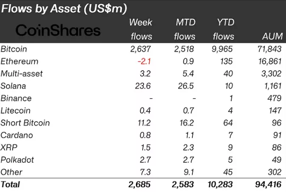Select the Week flows column header
This screenshot has height=192, width=286.
click(140, 29)
